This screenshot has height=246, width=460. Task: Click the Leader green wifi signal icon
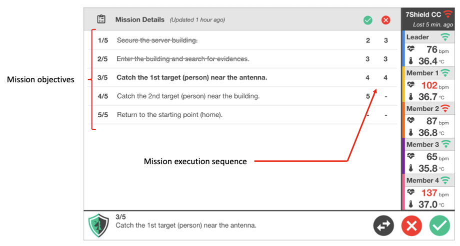click(x=445, y=37)
